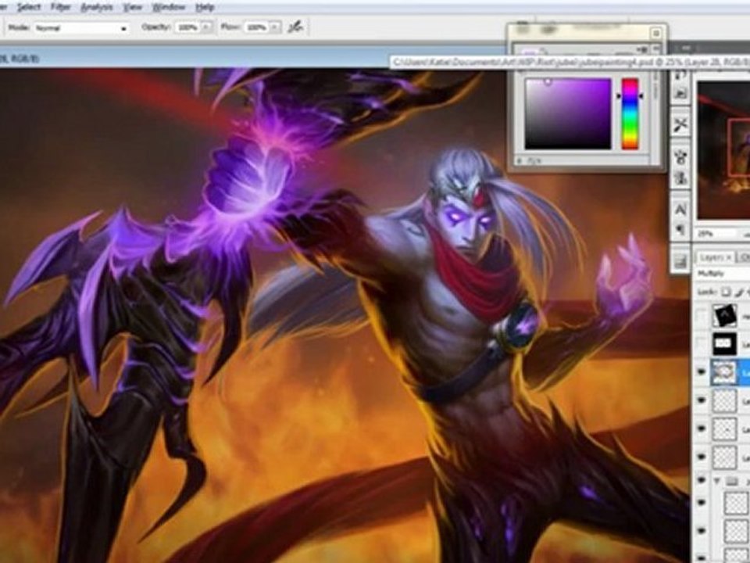Close the floating color picker panel

tap(656, 33)
